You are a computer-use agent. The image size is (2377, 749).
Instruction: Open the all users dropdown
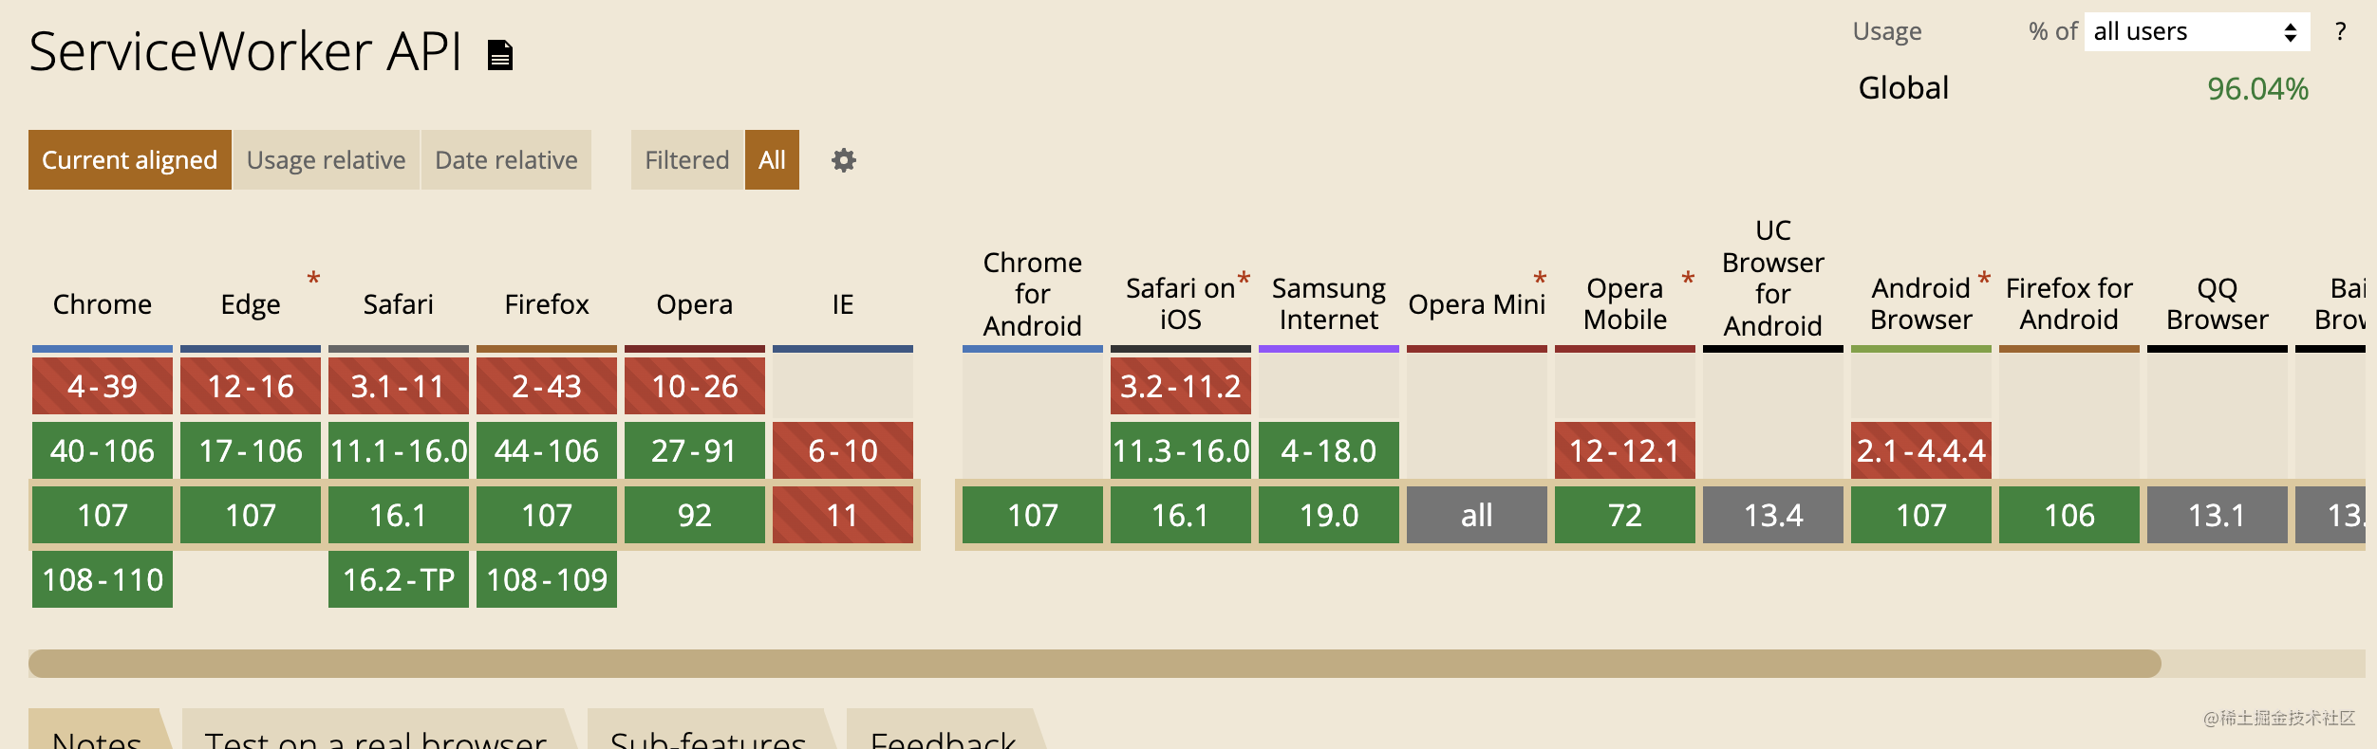click(2197, 31)
